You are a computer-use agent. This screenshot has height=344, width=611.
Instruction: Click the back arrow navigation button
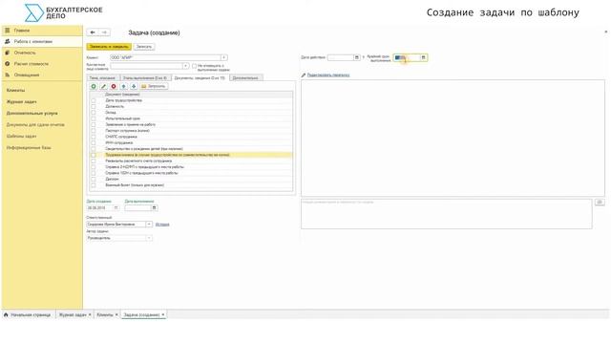tap(93, 32)
